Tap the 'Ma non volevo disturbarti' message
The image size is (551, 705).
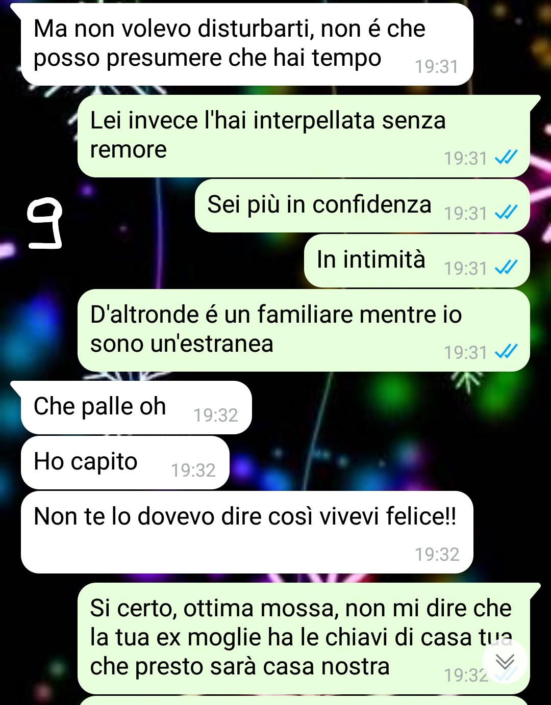(x=247, y=44)
